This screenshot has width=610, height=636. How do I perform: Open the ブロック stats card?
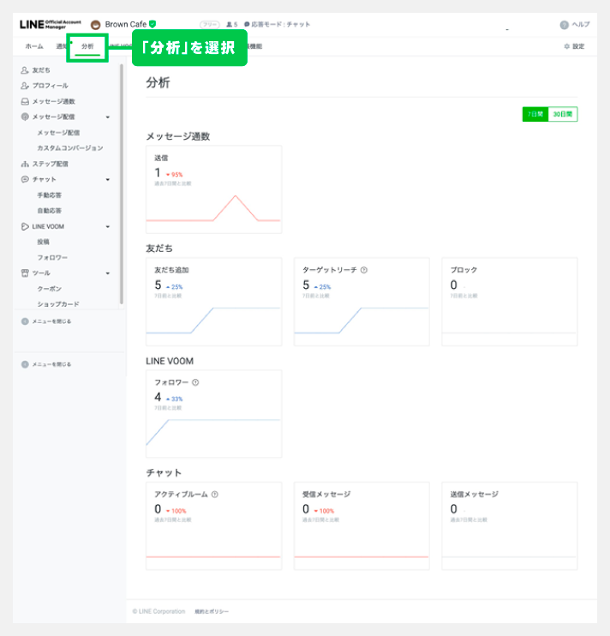click(x=510, y=302)
